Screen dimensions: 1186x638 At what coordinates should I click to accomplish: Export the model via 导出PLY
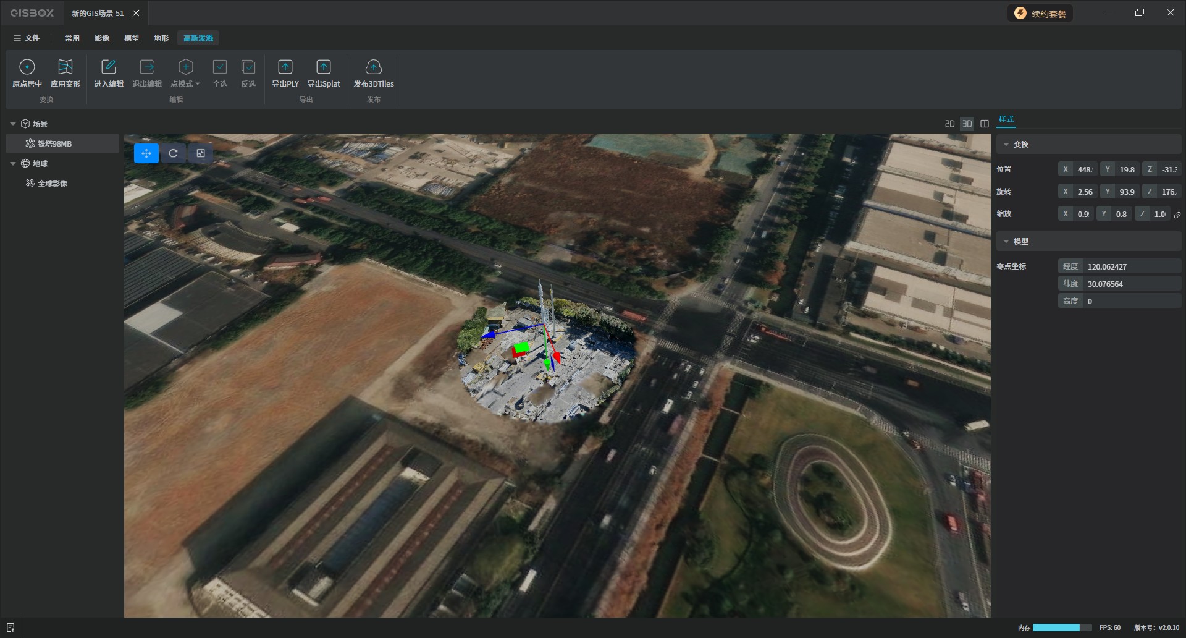285,67
